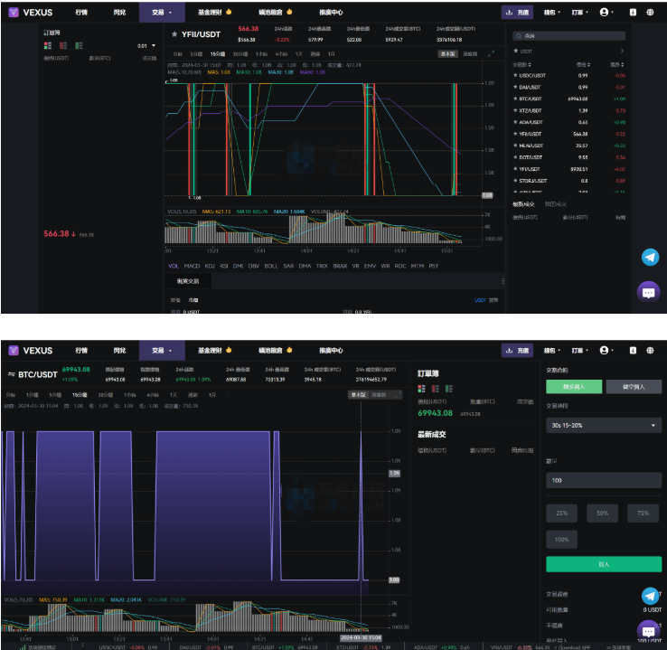
Task: Choose the 50% amount button in the trade panel
Action: point(604,513)
